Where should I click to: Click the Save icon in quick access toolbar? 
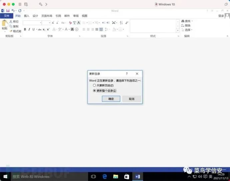[8, 11]
